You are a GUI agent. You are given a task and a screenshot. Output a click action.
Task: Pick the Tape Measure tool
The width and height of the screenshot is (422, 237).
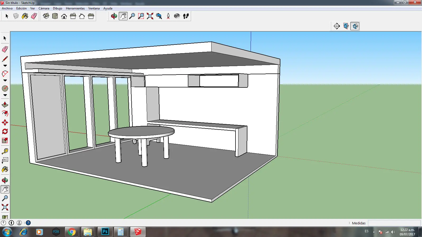[x=5, y=151]
